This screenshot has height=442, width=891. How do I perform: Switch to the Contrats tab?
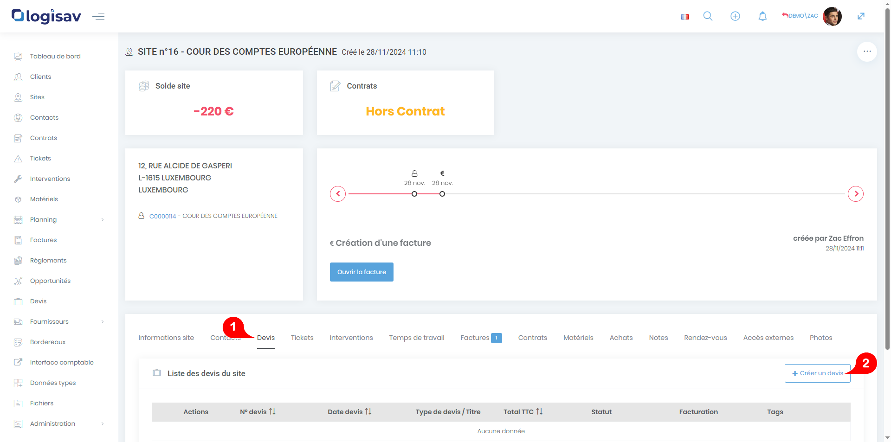pyautogui.click(x=533, y=338)
